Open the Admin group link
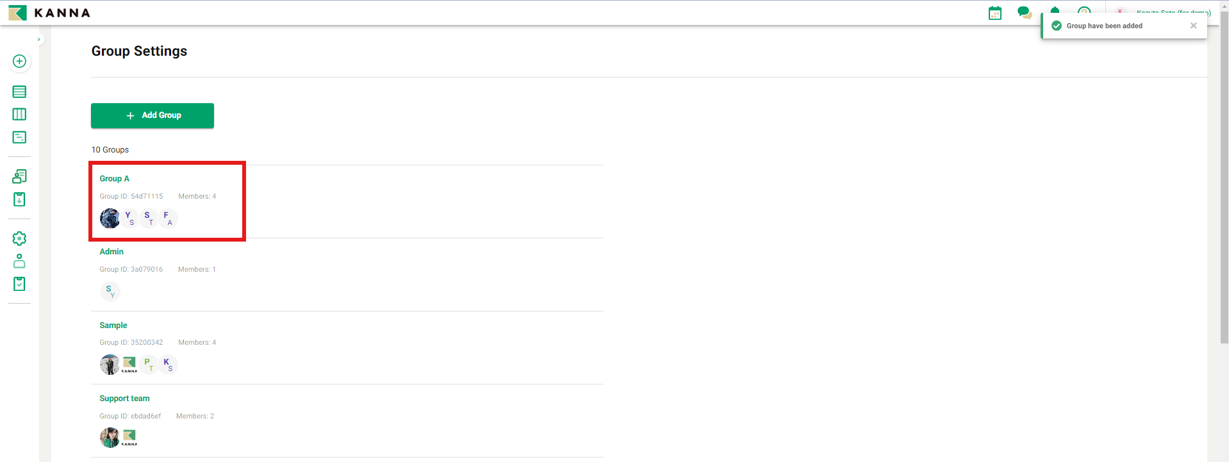 (111, 252)
